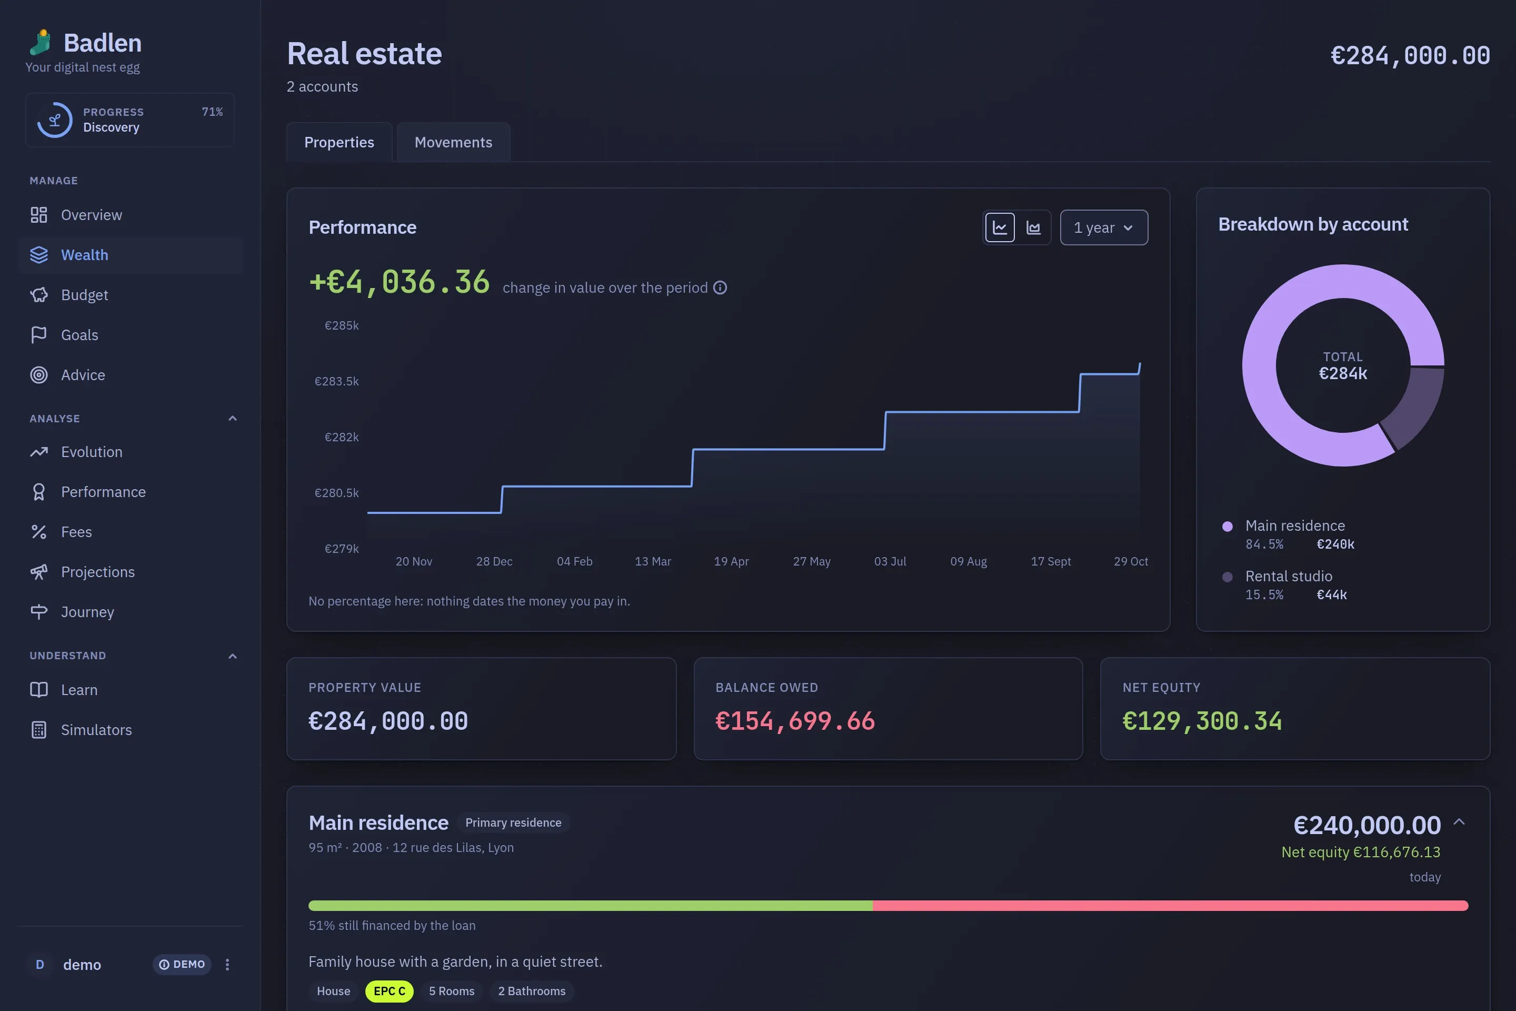1516x1011 pixels.
Task: Open the 1 year period dropdown
Action: 1104,227
